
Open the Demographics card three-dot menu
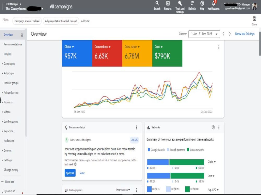tap(137, 190)
